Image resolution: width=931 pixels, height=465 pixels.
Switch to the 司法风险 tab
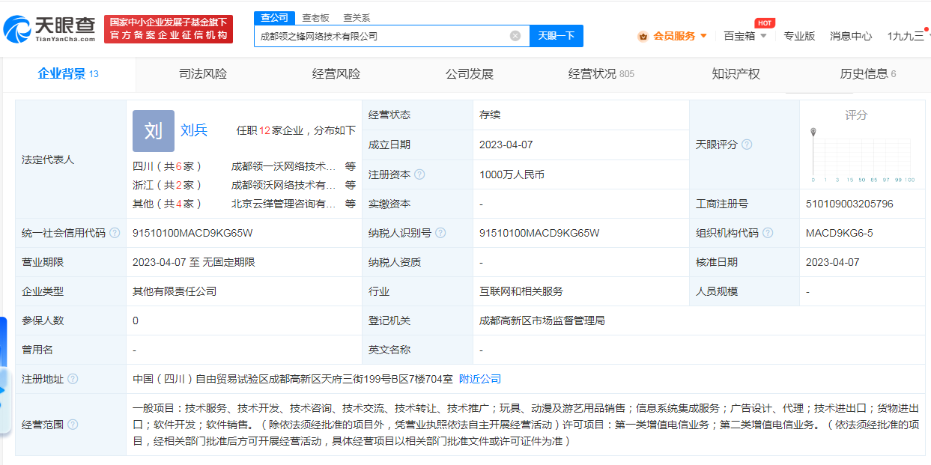tap(203, 73)
